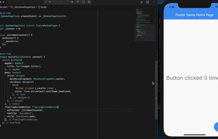Viewport: 218px width, 139px height.
Task: Click the 'body: Center(' line
Action: pos(13,73)
